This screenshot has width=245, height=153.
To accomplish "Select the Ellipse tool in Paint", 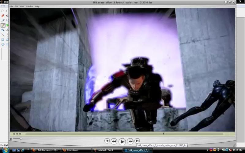I will 3,44.
